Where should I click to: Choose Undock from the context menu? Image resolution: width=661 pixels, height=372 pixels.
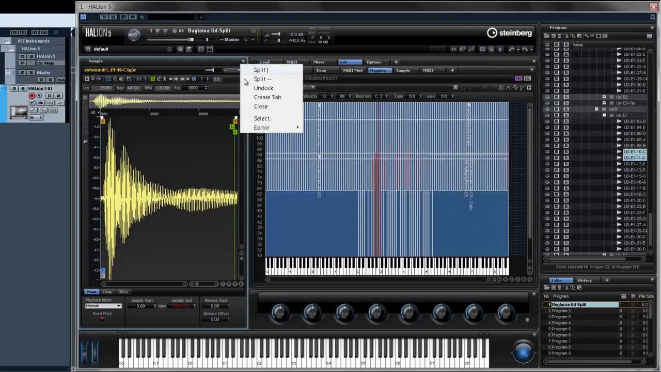(263, 88)
